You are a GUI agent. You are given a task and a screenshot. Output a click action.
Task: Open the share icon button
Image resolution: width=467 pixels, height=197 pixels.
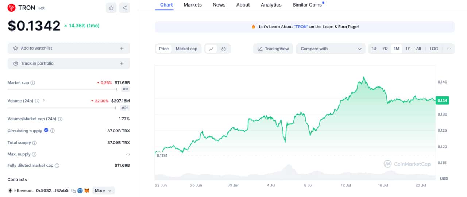124,8
